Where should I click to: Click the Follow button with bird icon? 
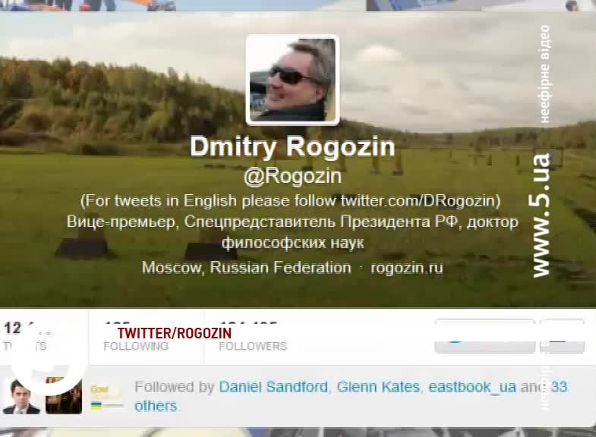click(485, 336)
